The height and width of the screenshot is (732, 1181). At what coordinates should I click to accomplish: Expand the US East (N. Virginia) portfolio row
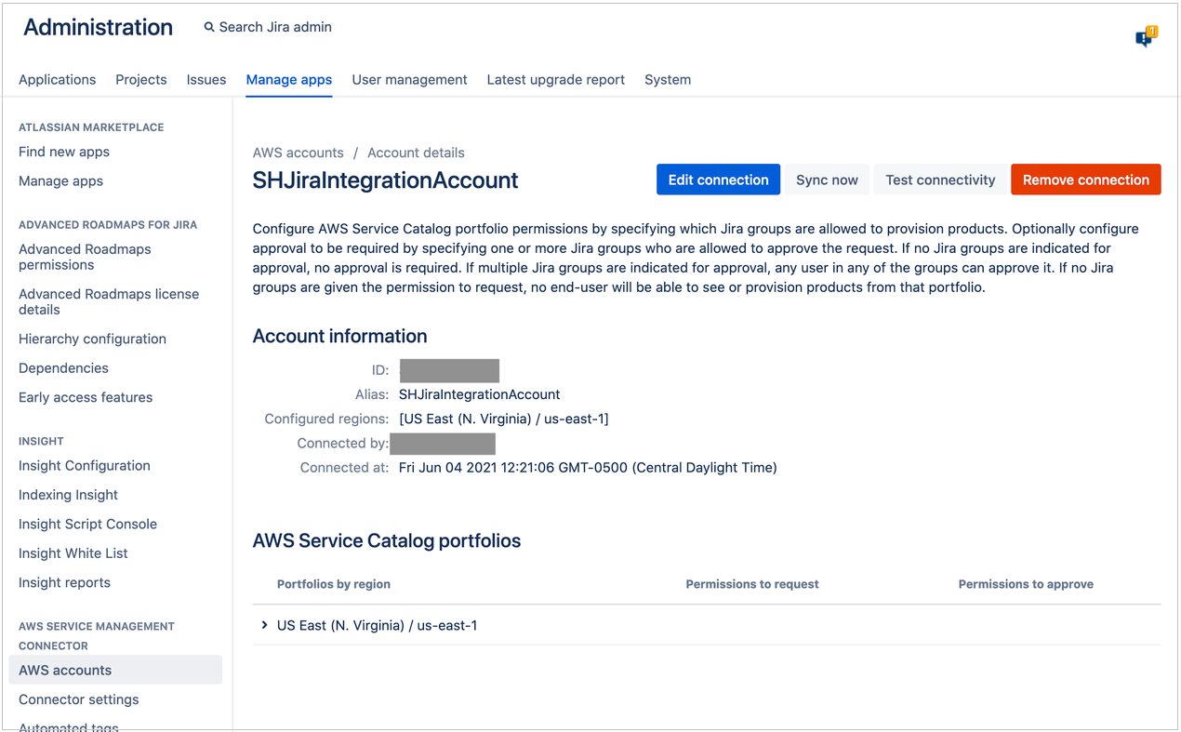click(x=265, y=626)
